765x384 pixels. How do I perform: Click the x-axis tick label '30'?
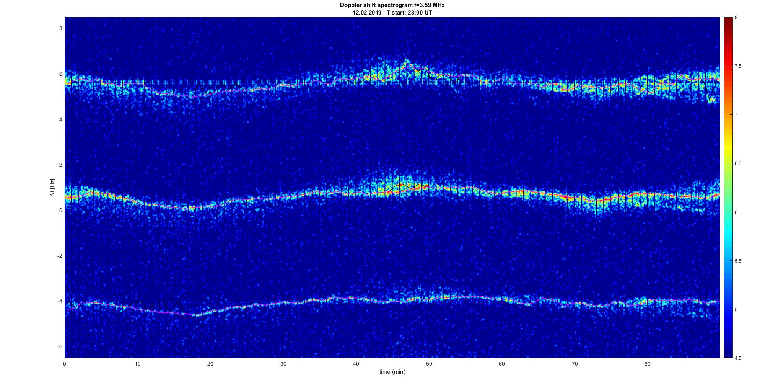283,364
